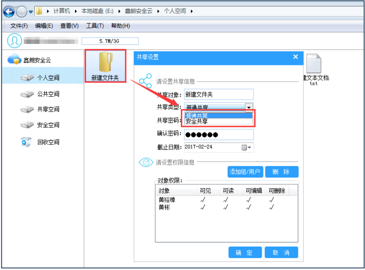
Task: Expand the arrow after 鑫朗安全云 breadcrumb
Action: tap(158, 11)
